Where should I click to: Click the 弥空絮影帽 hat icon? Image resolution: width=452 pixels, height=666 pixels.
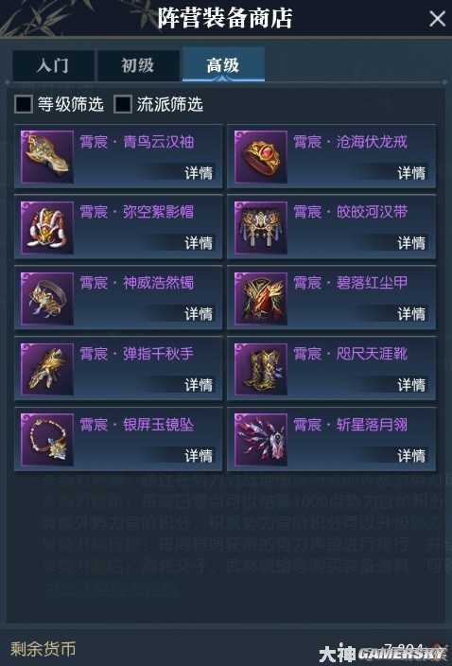click(x=47, y=228)
